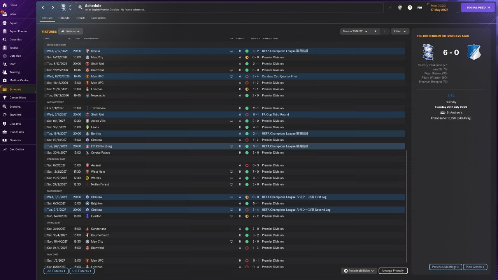Go to the Tactics screen
The width and height of the screenshot is (498, 280).
coord(14,47)
